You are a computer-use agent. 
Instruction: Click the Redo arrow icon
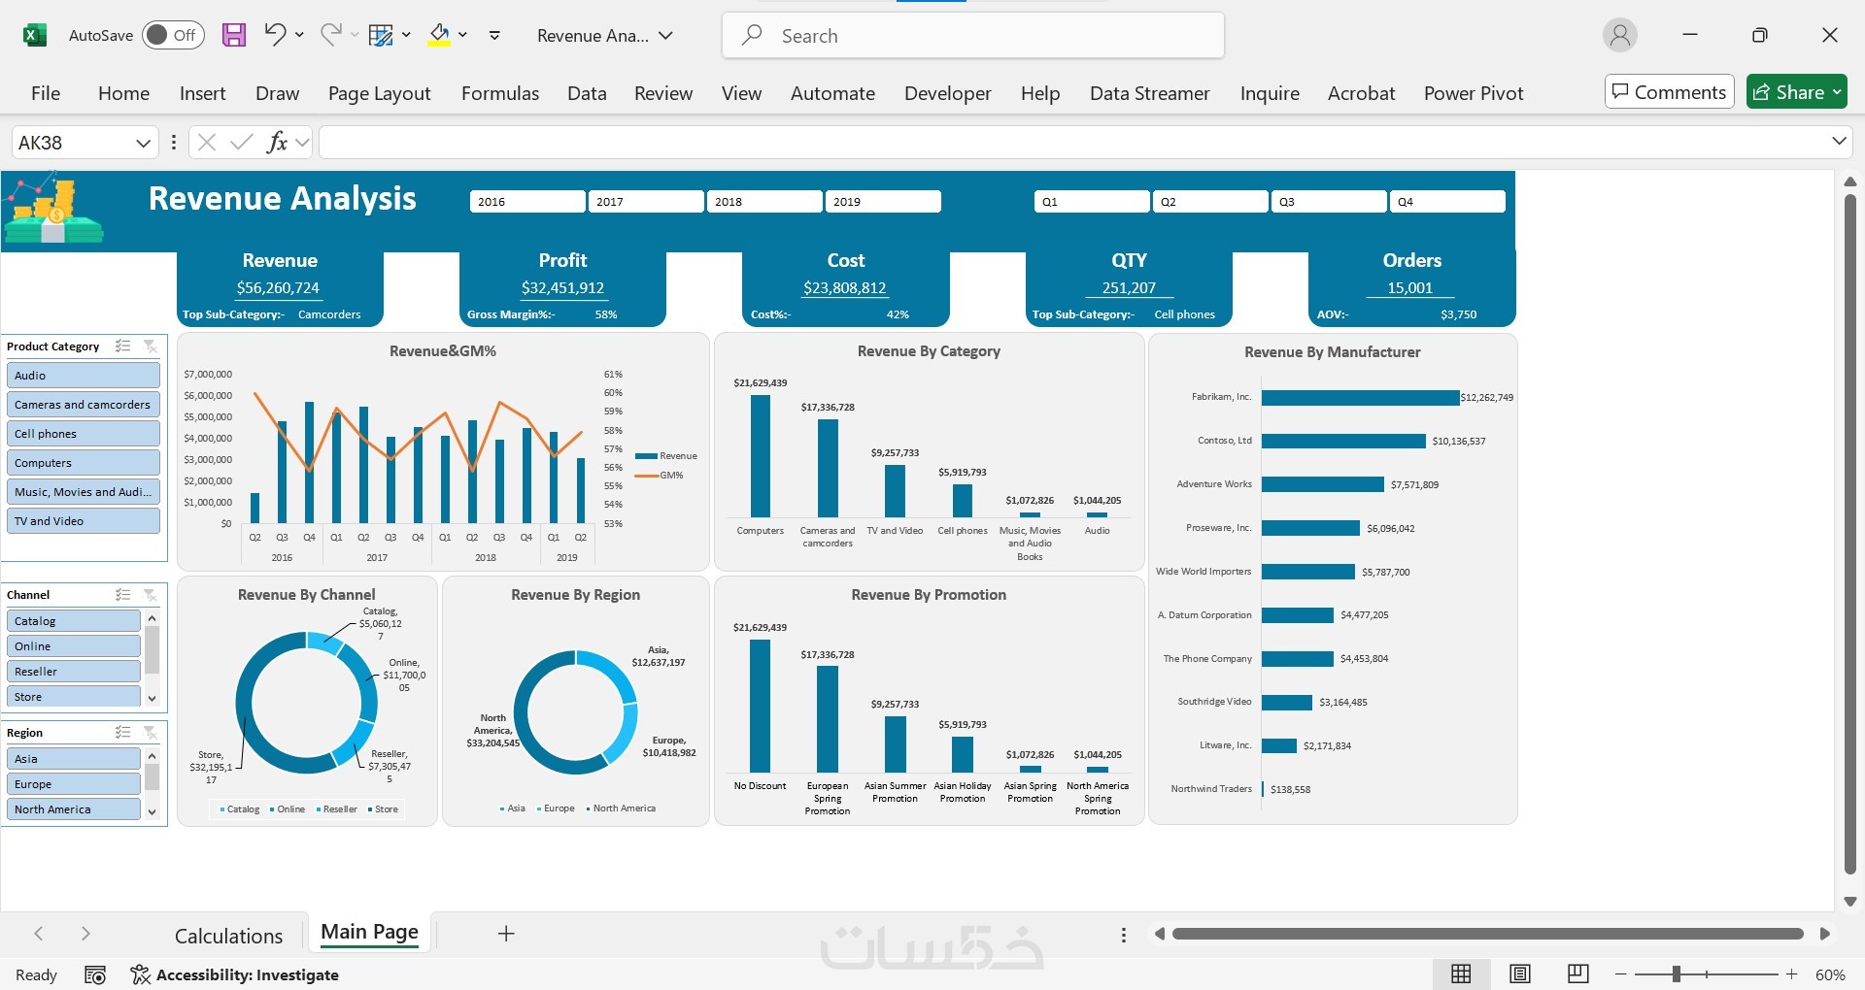(x=330, y=35)
